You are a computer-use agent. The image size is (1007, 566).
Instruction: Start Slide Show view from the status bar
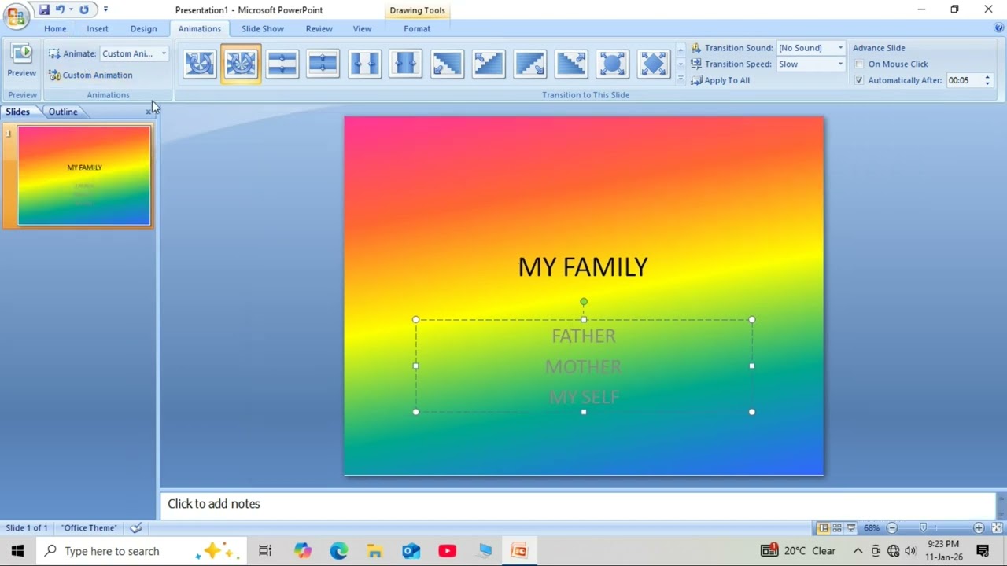coord(851,528)
